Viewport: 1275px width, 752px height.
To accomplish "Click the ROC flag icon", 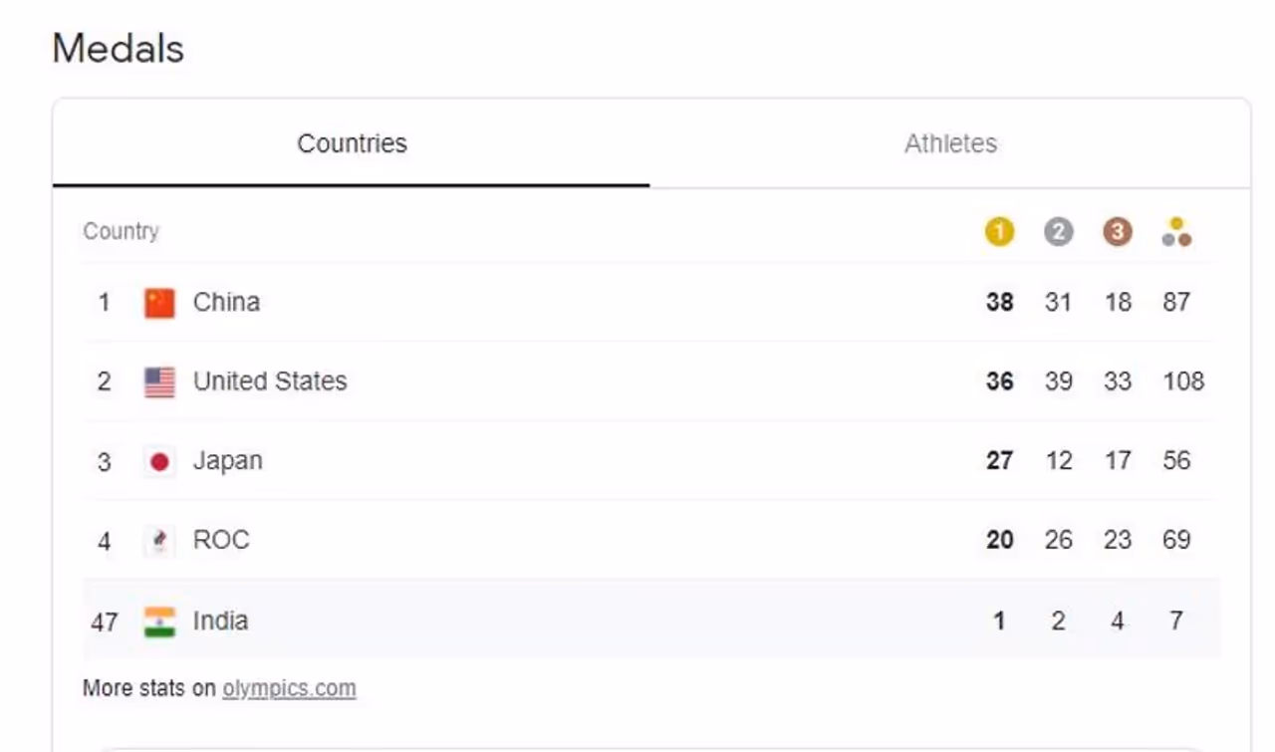I will point(159,541).
